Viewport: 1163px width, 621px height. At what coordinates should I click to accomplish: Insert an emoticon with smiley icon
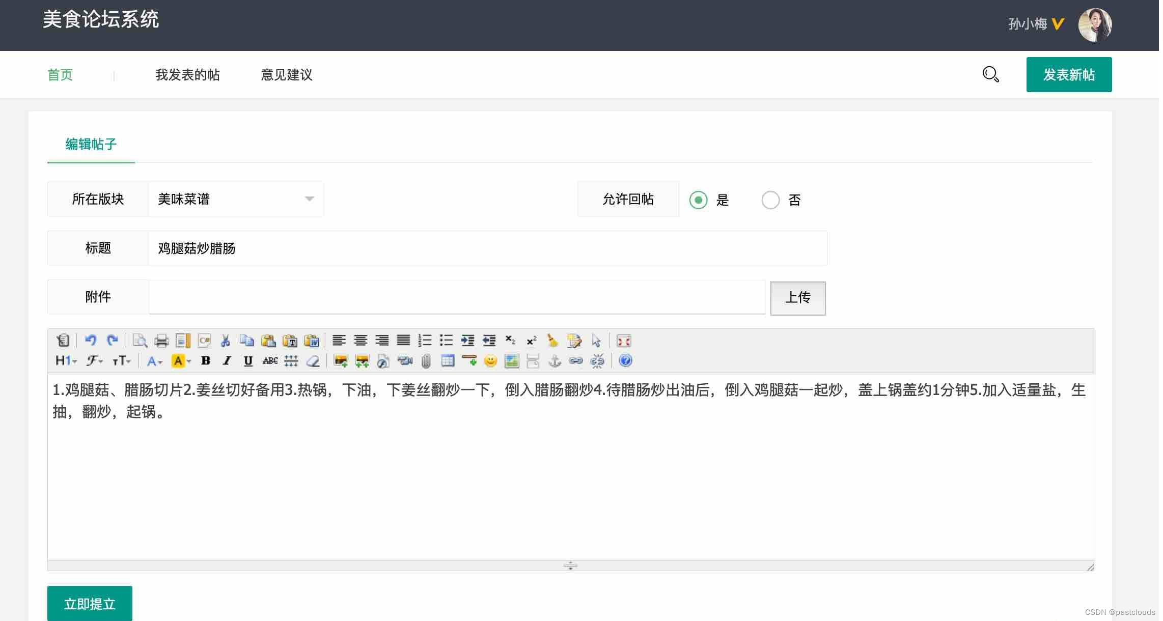click(x=490, y=361)
